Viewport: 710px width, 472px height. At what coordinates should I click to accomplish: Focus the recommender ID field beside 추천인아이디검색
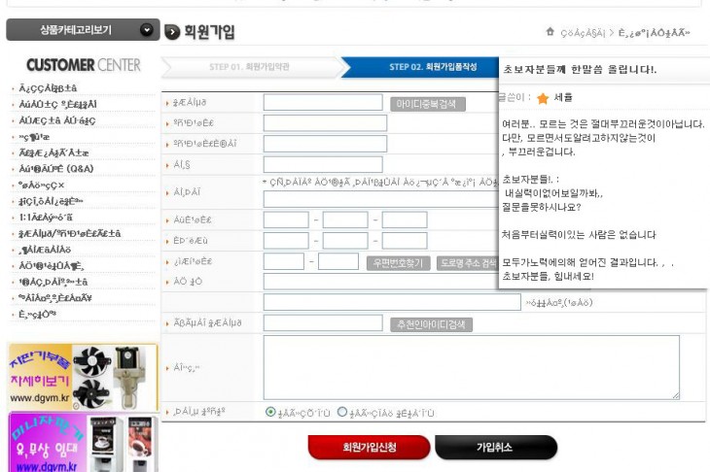click(x=323, y=322)
